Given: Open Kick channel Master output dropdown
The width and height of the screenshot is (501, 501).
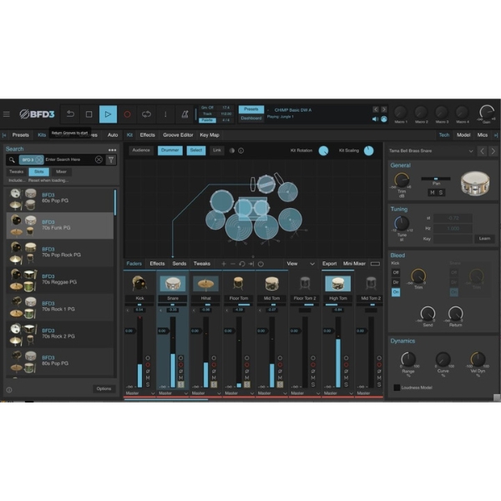Looking at the screenshot, I should pyautogui.click(x=139, y=393).
